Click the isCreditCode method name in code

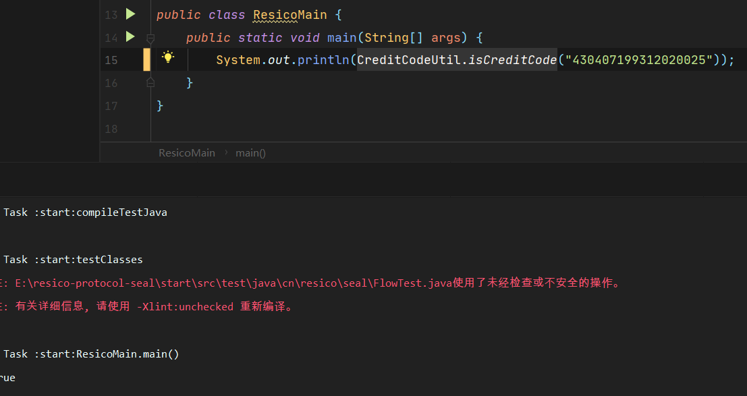[506, 59]
